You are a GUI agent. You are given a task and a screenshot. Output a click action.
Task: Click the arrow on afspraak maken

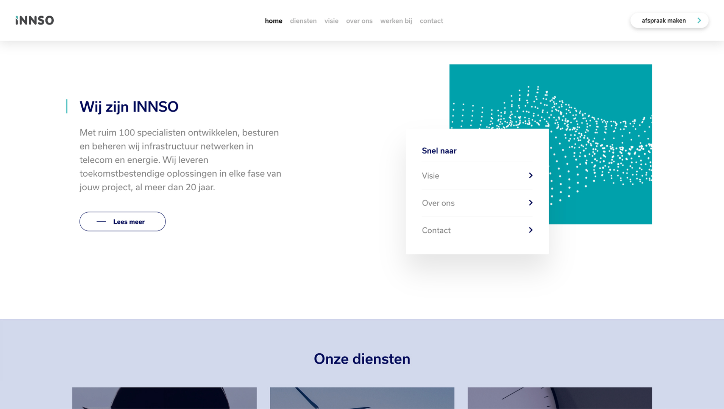(x=699, y=20)
